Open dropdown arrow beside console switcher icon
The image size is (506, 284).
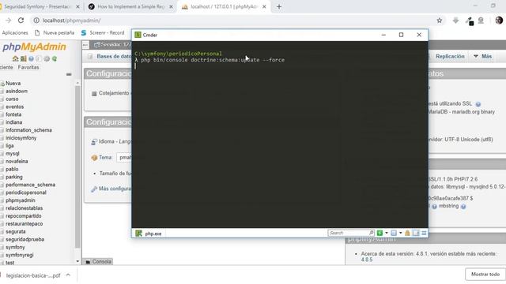(x=401, y=233)
